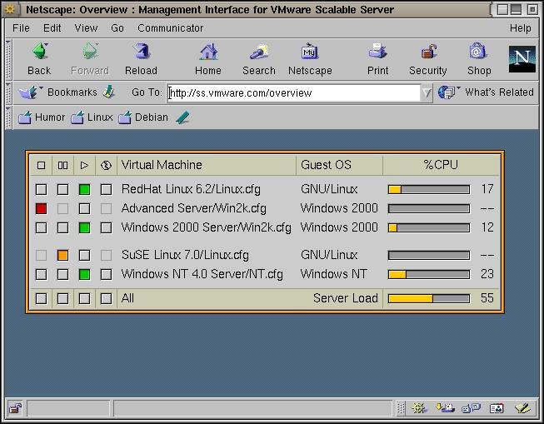The height and width of the screenshot is (424, 544).
Task: Open Address Book from component bar
Action: tap(497, 408)
